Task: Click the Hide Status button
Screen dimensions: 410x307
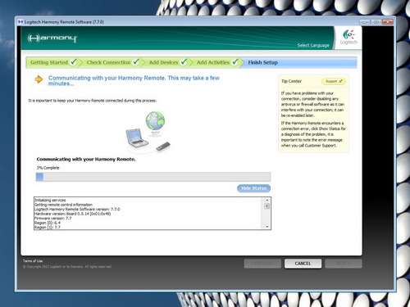Action: pyautogui.click(x=253, y=188)
